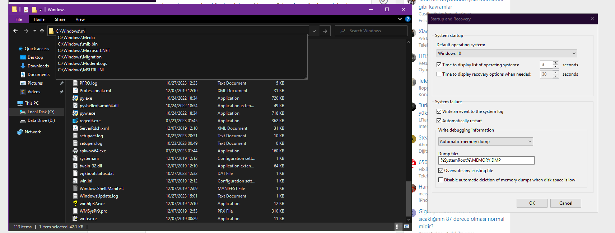Open Documents in the navigation pane

[x=38, y=75]
